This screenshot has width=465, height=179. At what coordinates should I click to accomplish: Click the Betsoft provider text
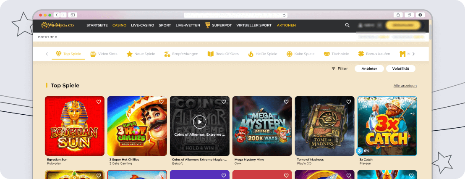(178, 163)
